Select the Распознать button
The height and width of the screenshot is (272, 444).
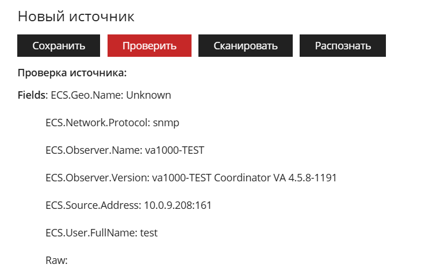[x=343, y=46]
